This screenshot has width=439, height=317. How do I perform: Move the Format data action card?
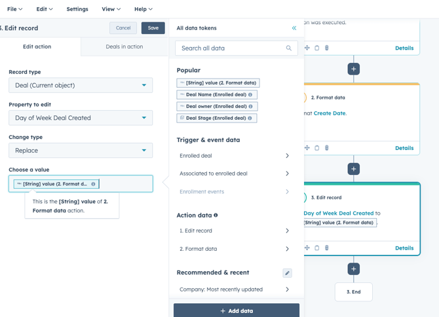tap(307, 148)
